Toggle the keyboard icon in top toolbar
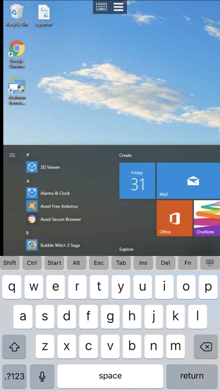The height and width of the screenshot is (391, 220). [x=102, y=7]
